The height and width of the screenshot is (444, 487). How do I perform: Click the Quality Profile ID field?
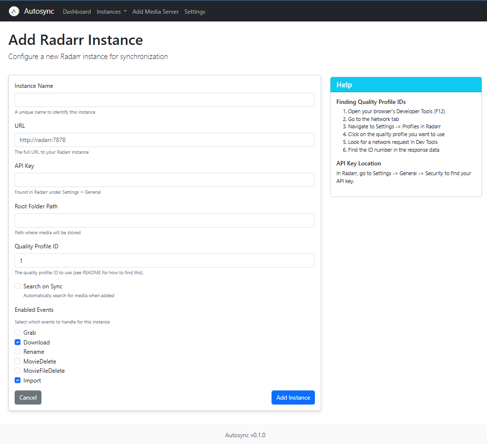pos(165,261)
